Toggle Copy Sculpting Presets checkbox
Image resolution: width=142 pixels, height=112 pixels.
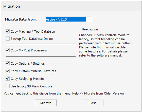tap(8, 79)
